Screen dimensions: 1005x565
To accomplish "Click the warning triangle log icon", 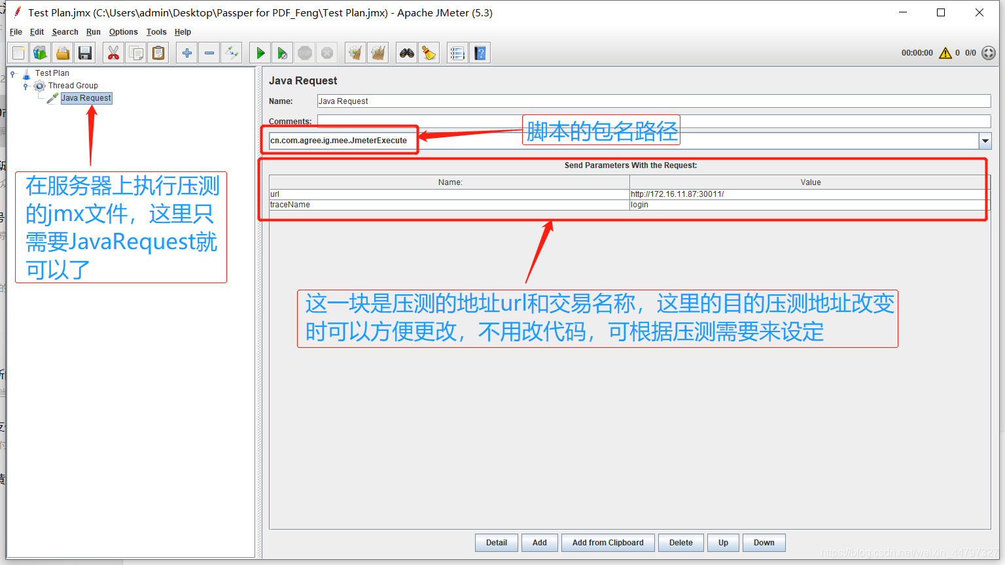I will tap(945, 53).
